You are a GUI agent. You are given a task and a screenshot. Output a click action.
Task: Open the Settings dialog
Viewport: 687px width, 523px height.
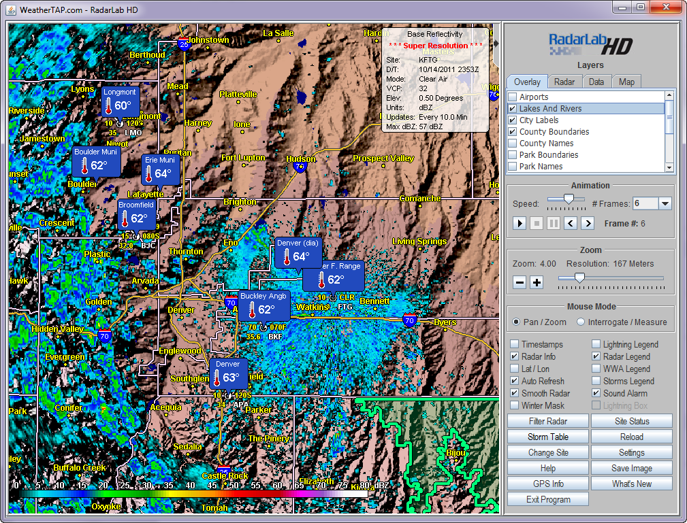(x=632, y=452)
